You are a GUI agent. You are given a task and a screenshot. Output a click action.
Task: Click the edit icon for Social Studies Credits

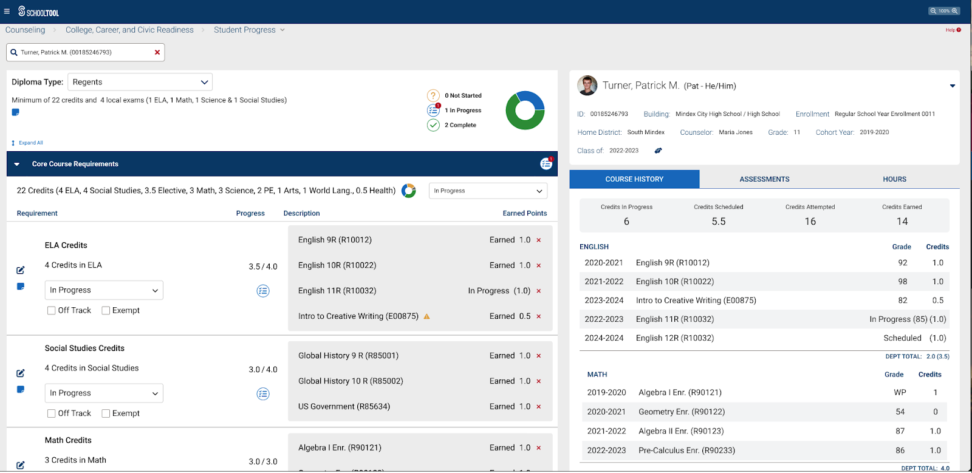21,373
